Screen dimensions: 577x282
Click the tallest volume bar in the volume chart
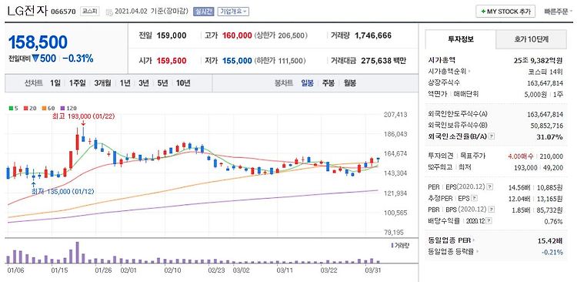click(x=77, y=253)
